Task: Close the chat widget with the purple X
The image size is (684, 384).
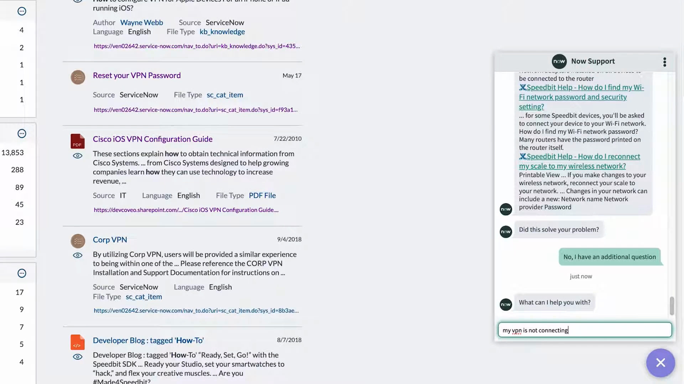Action: coord(660,362)
